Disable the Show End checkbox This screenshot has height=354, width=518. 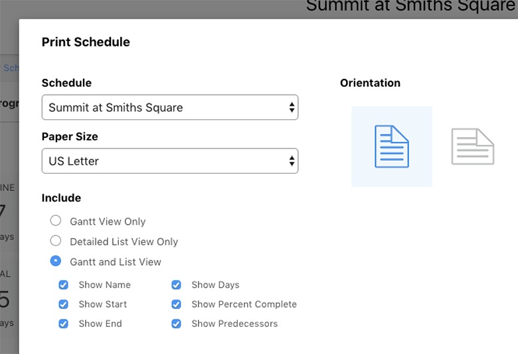click(x=64, y=324)
